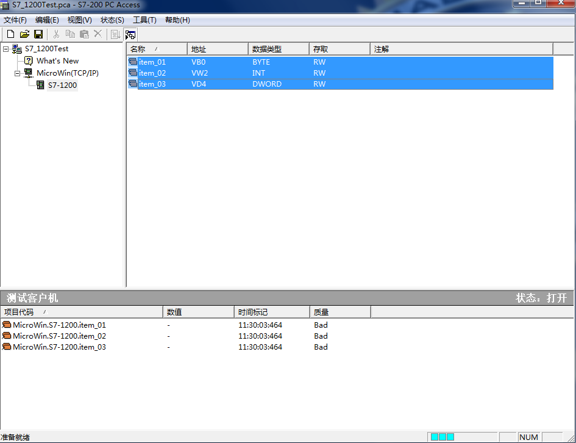576x443 pixels.
Task: Click the S7-1200 PLC icon in tree
Action: pyautogui.click(x=40, y=85)
